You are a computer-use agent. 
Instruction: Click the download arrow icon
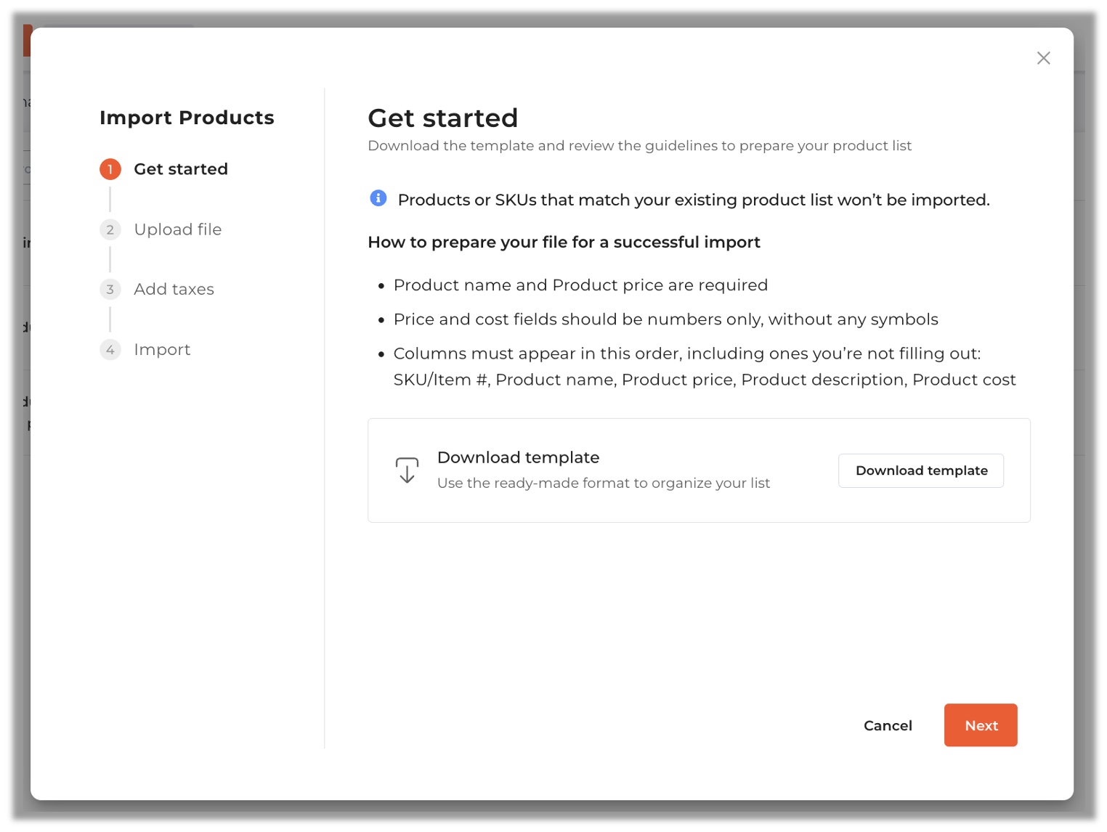coord(407,470)
